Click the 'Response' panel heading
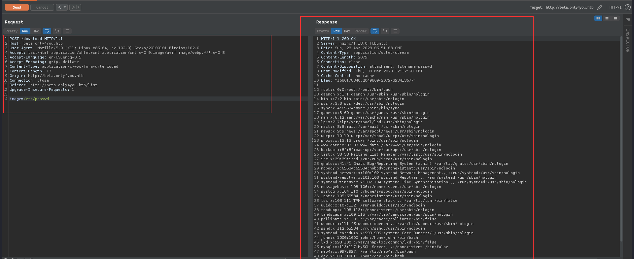This screenshot has height=259, width=634. tap(327, 22)
